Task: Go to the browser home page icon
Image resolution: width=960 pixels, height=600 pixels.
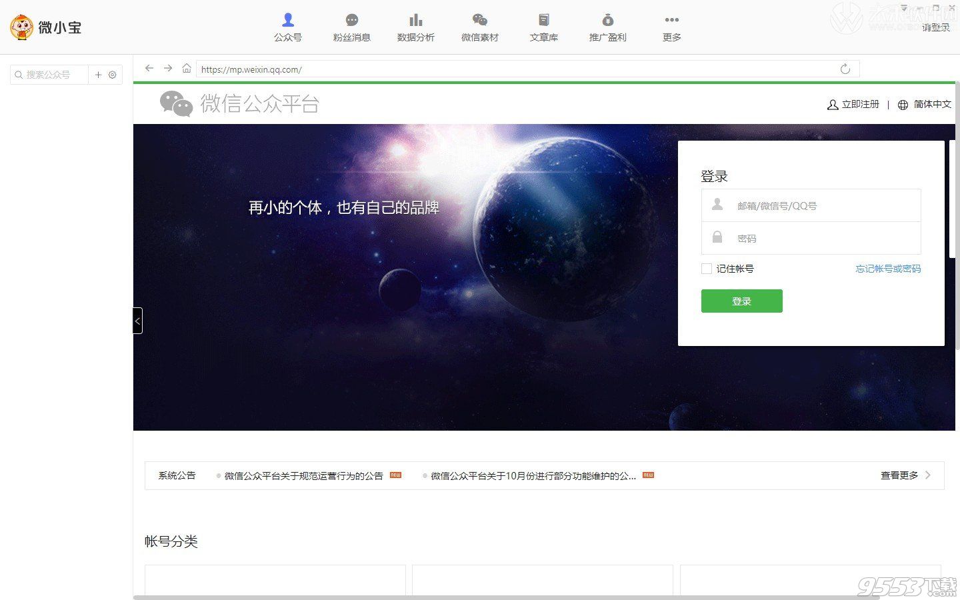Action: click(x=187, y=69)
